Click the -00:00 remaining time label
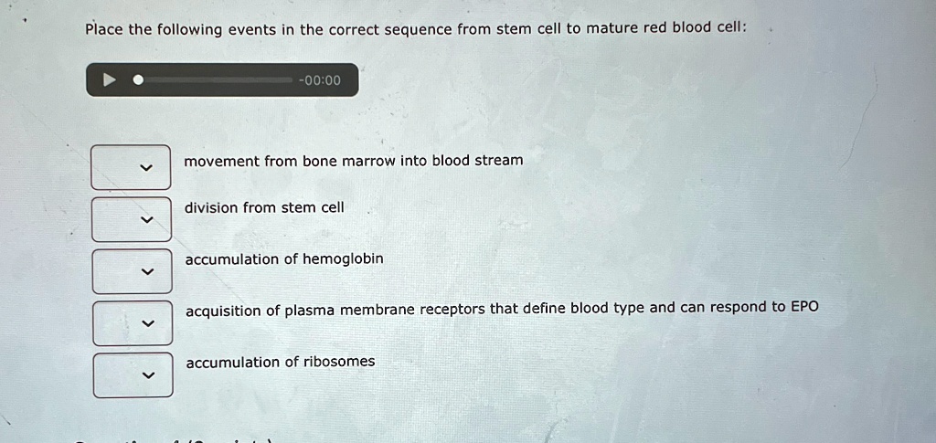 pos(320,80)
